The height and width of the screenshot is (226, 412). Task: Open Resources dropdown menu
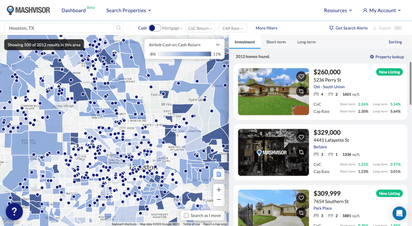(x=338, y=10)
